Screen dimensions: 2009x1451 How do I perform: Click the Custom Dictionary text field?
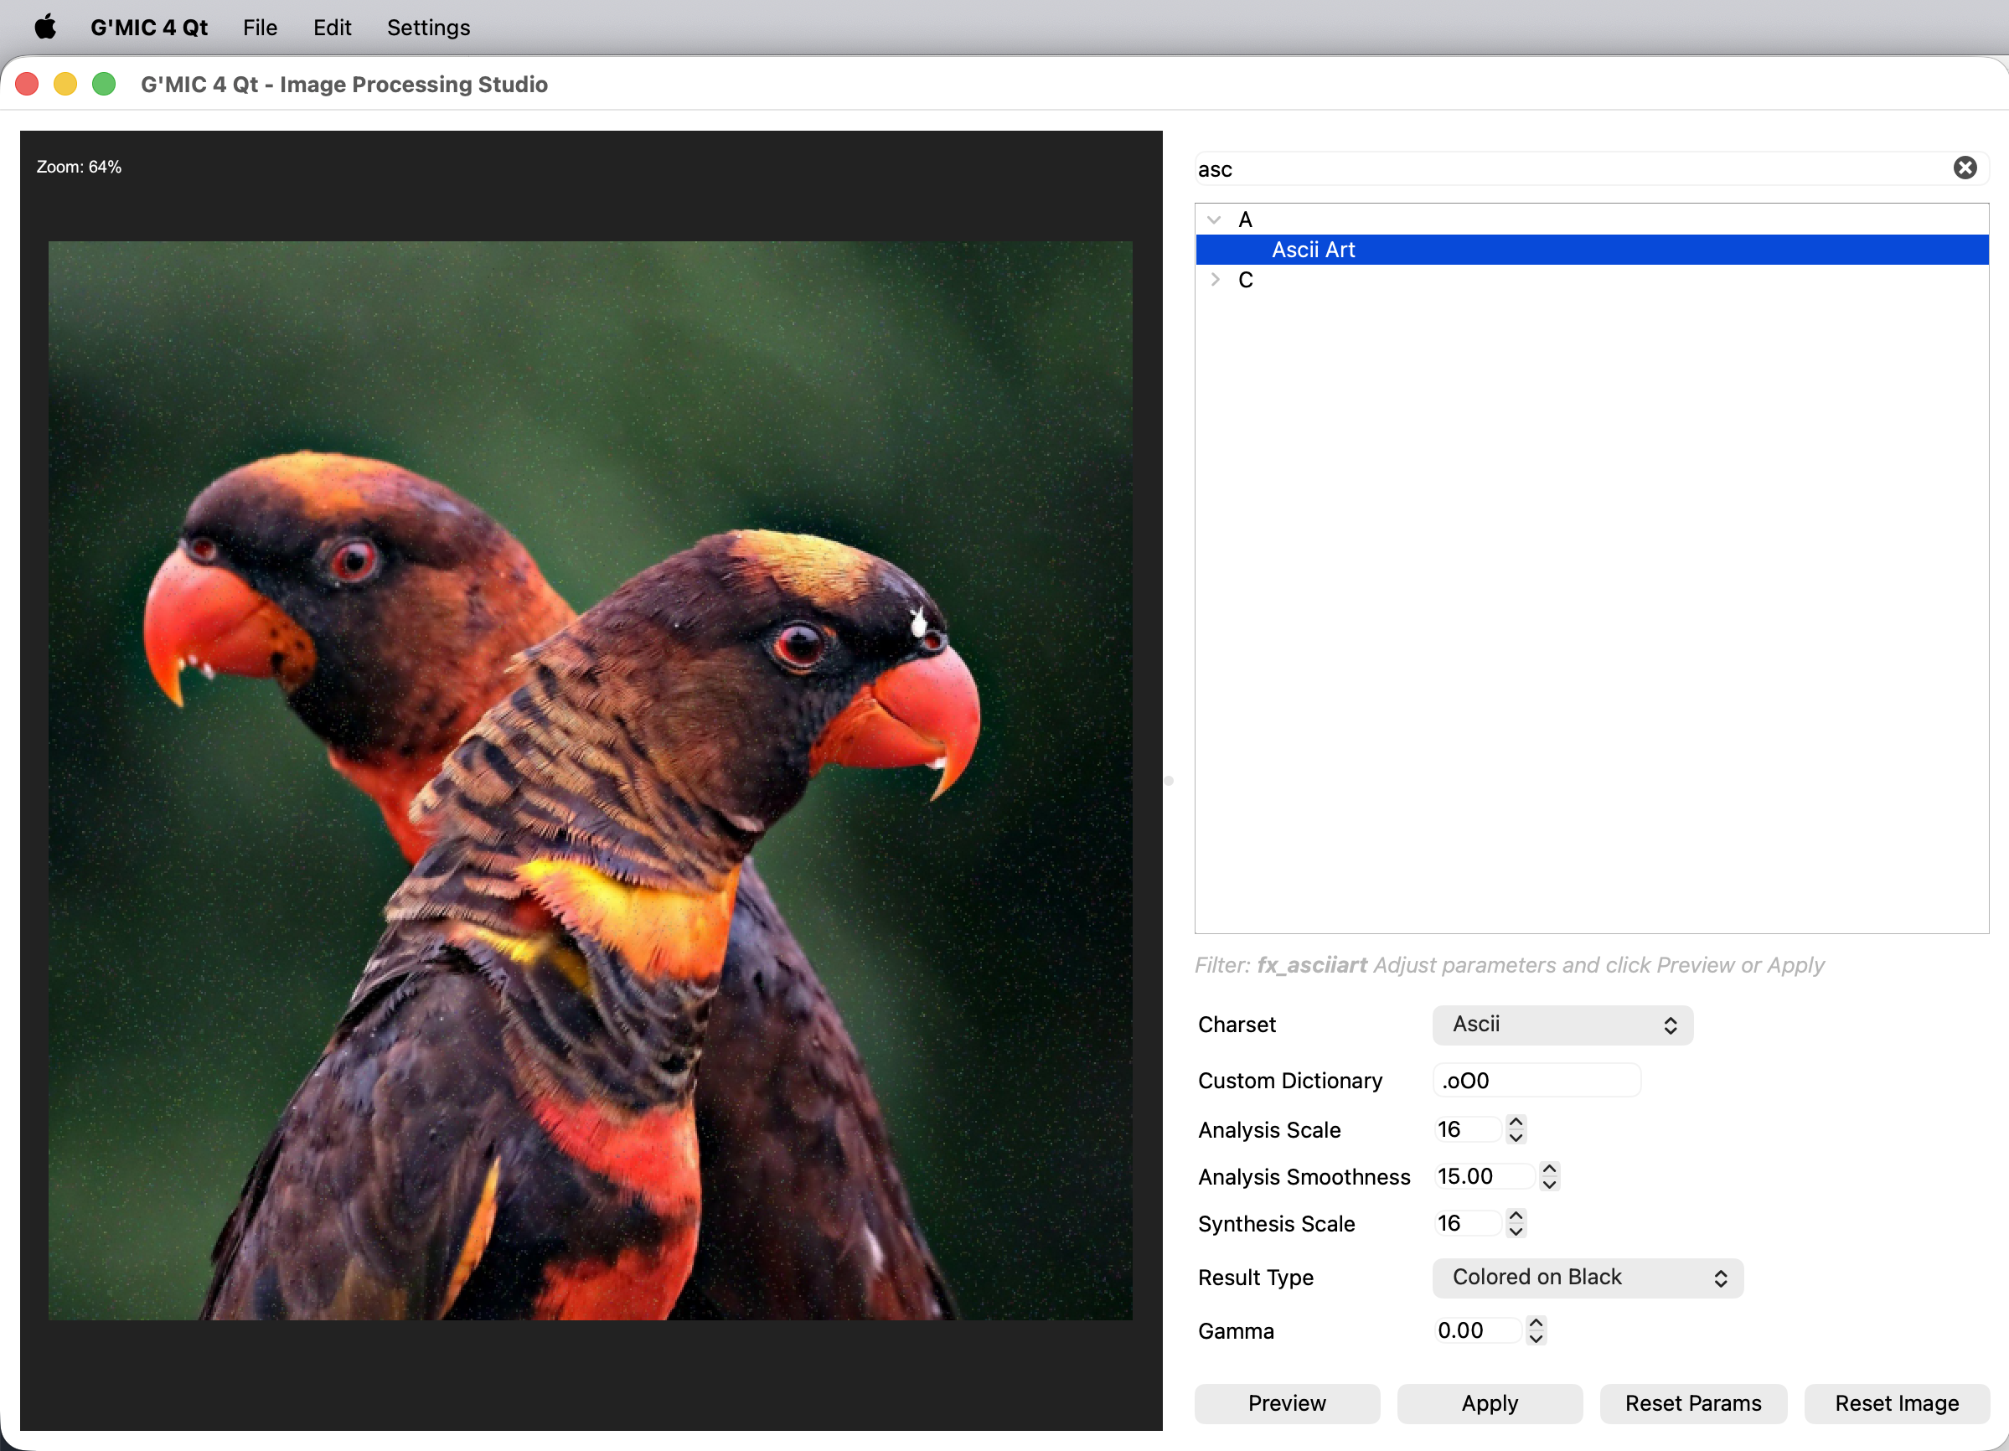[x=1536, y=1081]
